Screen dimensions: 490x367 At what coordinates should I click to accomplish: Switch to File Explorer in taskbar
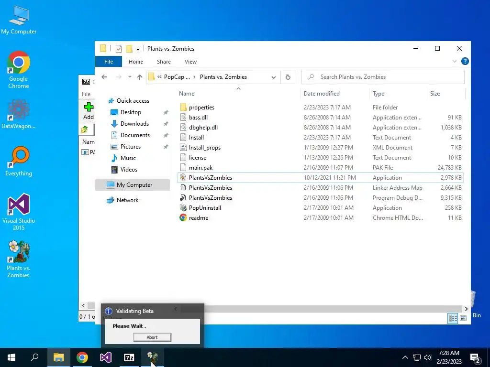click(x=58, y=357)
